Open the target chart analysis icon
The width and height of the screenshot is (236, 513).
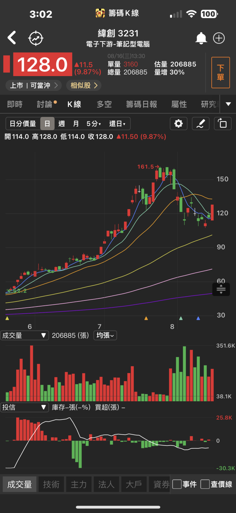(35, 38)
